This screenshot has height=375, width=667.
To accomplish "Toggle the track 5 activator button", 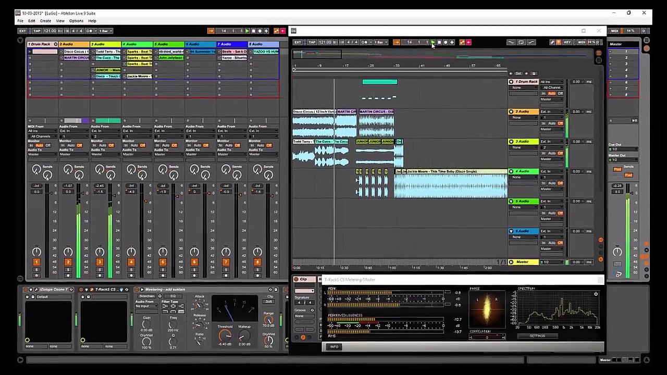I will 163,261.
